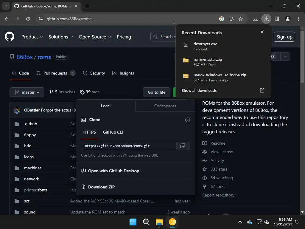Screen dimensions: 305x229
Task: Open full downloads page via external-link icon
Action: tap(262, 90)
